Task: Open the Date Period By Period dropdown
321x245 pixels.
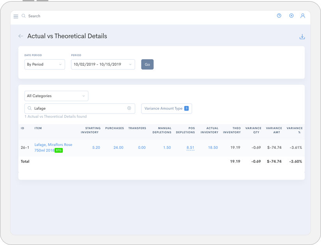Action: (x=45, y=65)
